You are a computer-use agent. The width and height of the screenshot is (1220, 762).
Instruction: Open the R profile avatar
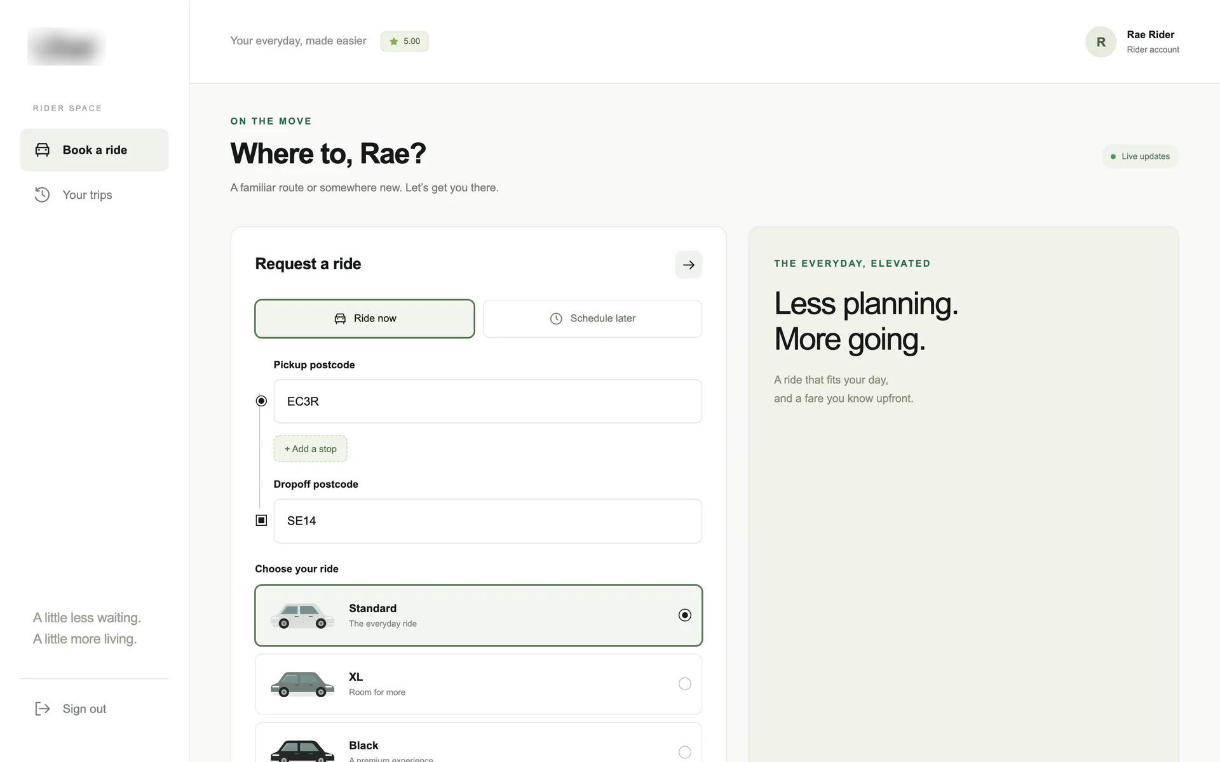[x=1101, y=42]
